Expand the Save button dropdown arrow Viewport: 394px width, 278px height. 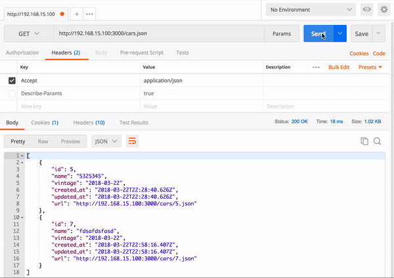tap(378, 33)
